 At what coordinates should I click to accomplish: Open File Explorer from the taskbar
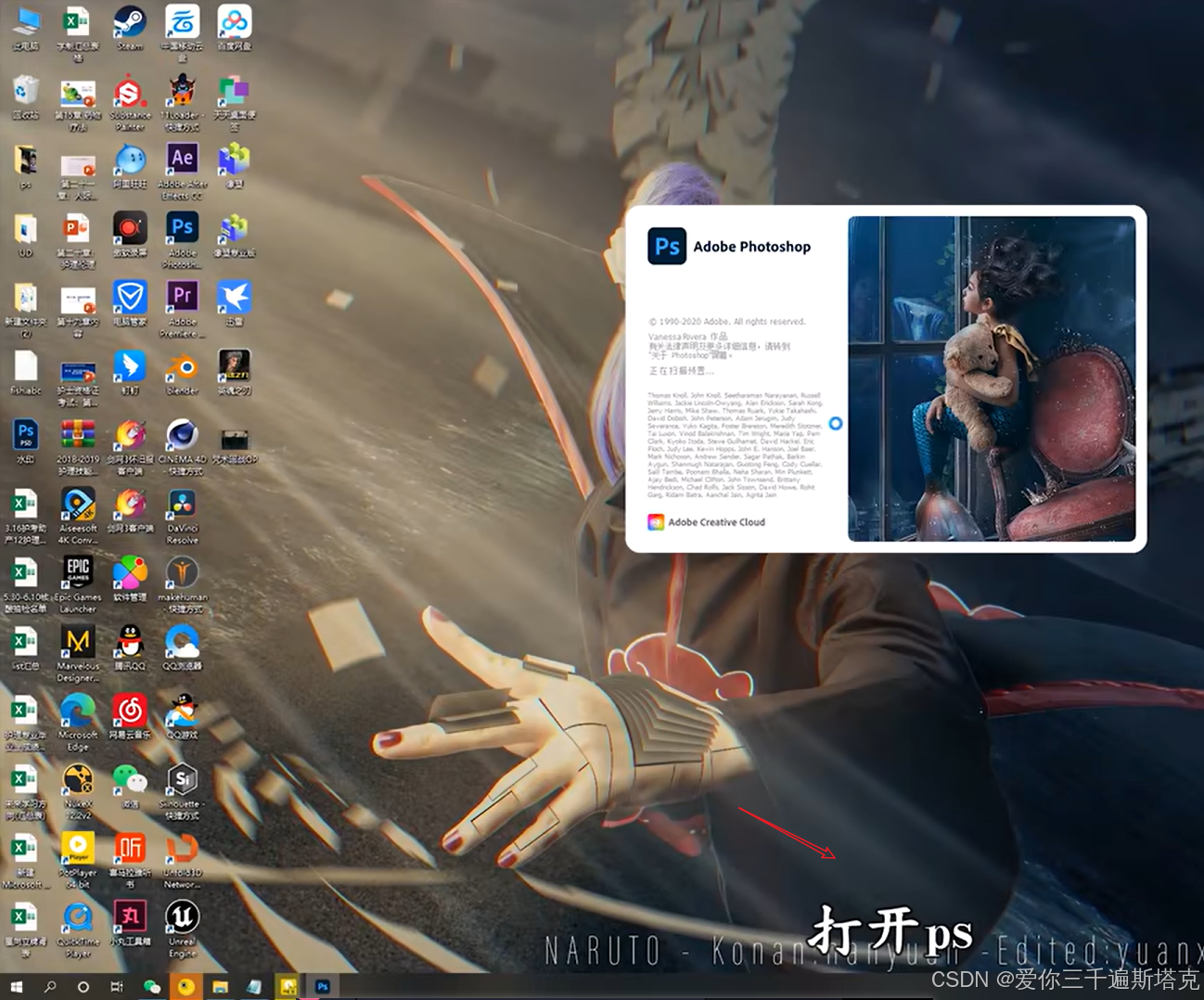coord(220,986)
